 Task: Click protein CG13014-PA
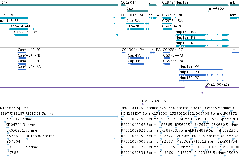point(133,50)
